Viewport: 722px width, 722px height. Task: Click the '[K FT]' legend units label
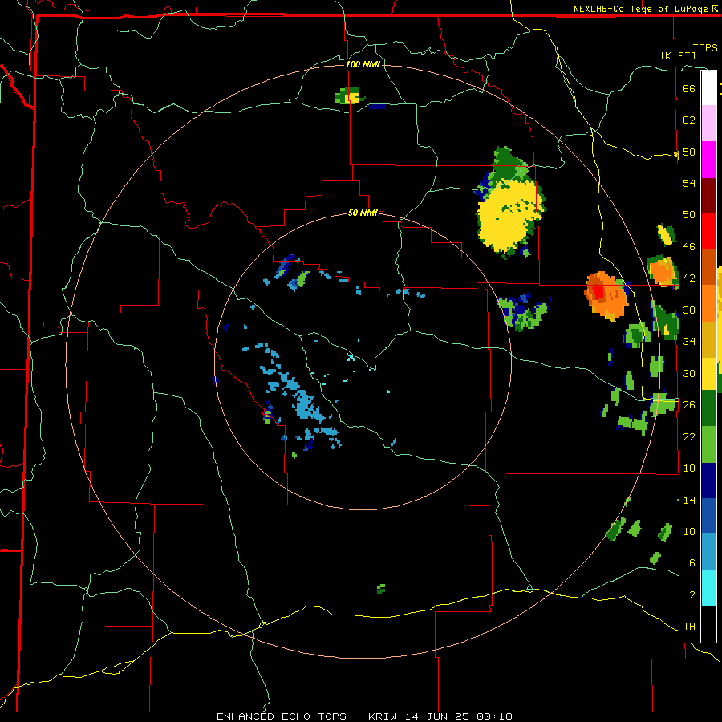pos(678,56)
